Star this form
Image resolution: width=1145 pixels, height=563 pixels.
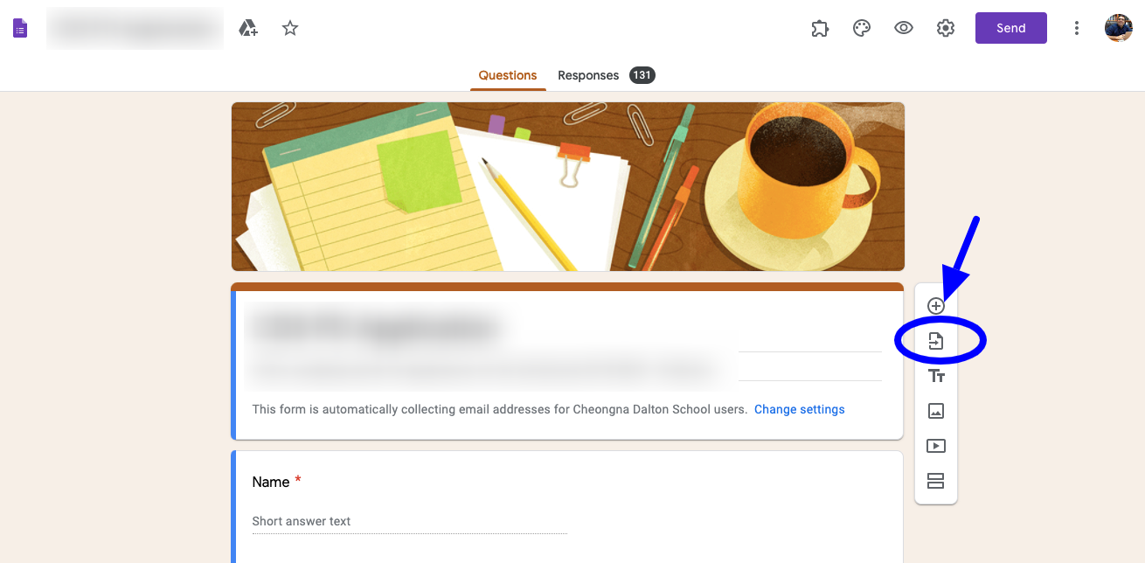coord(290,28)
